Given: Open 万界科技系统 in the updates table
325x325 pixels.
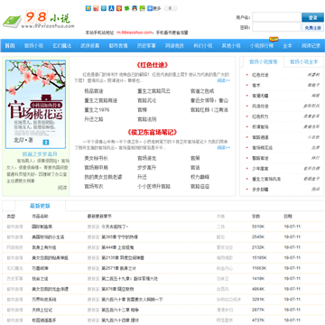Looking at the screenshot, I should [x=44, y=300].
